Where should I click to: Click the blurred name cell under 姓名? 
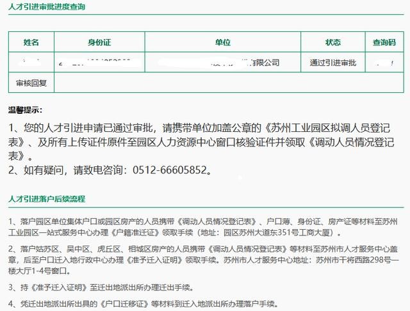point(31,63)
